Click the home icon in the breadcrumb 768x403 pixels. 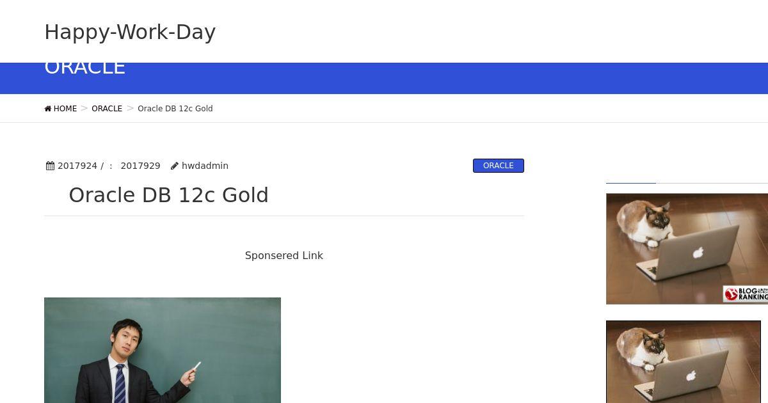[x=48, y=109]
